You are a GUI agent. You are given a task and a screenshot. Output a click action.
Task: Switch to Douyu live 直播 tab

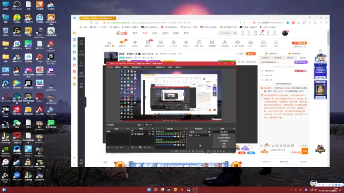(144, 33)
